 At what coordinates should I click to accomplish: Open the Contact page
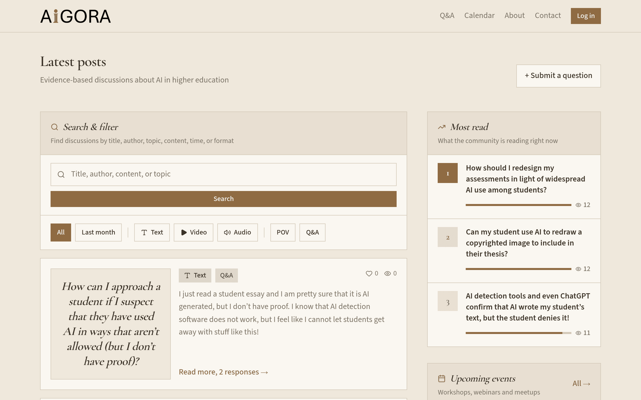548,15
